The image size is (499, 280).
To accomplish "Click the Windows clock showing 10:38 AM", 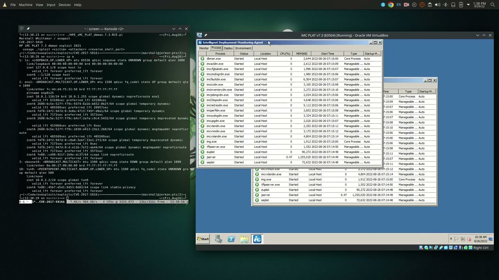I will click(x=481, y=239).
